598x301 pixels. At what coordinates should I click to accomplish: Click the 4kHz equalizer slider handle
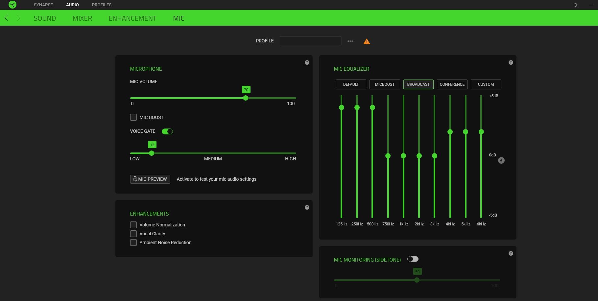click(x=450, y=132)
